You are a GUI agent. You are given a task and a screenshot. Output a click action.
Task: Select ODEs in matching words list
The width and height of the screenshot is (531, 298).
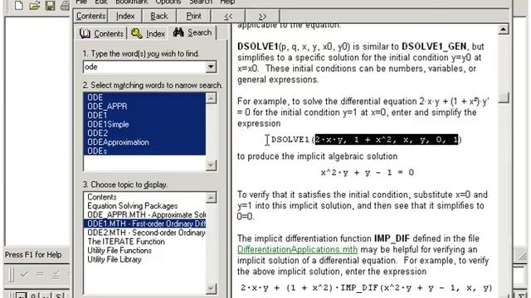[x=144, y=151]
